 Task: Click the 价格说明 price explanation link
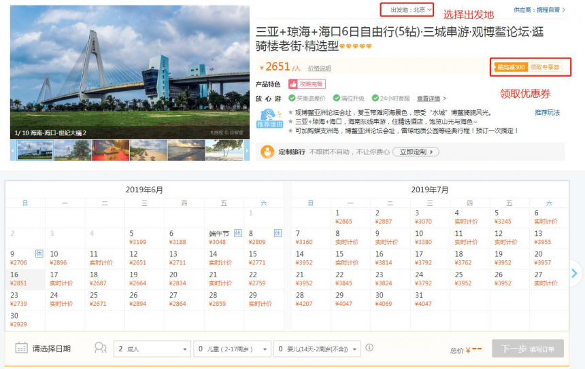pyautogui.click(x=319, y=68)
